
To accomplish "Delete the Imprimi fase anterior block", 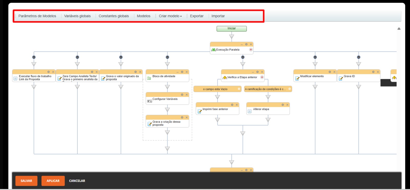I will click(x=237, y=105).
